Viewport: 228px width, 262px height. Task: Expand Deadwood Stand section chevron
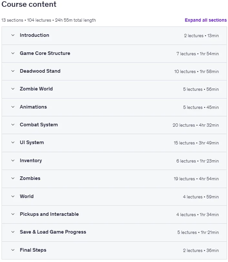[x=13, y=71]
